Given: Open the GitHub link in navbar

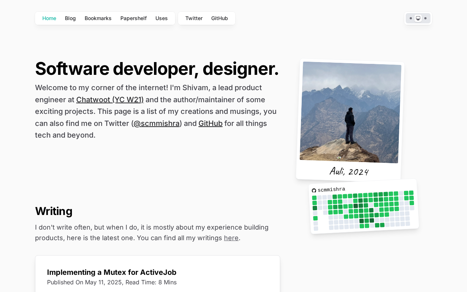Looking at the screenshot, I should click(x=220, y=18).
